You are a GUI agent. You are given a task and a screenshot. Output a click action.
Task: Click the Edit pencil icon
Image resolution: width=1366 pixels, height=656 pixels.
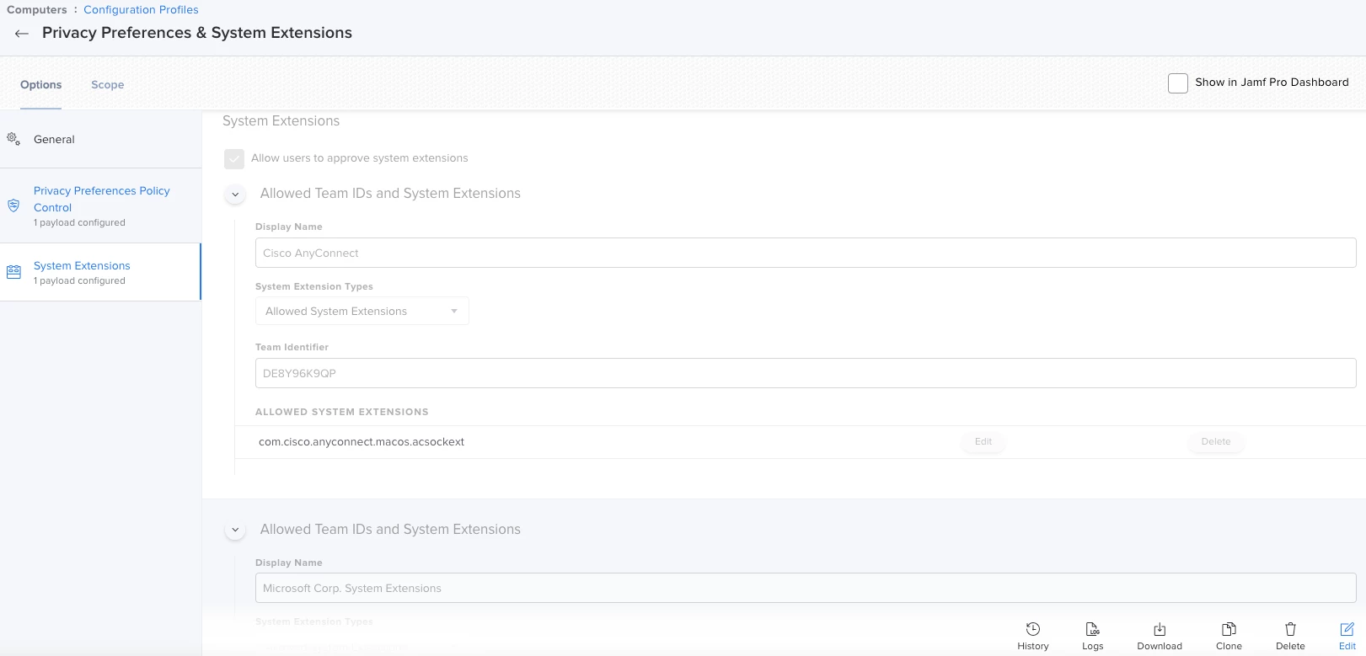click(x=1347, y=629)
